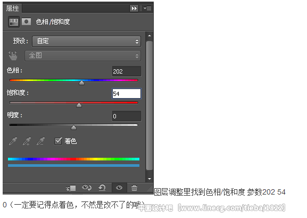307x218 pixels.
Task: Click the 饱和度 value field 54
Action: point(127,94)
